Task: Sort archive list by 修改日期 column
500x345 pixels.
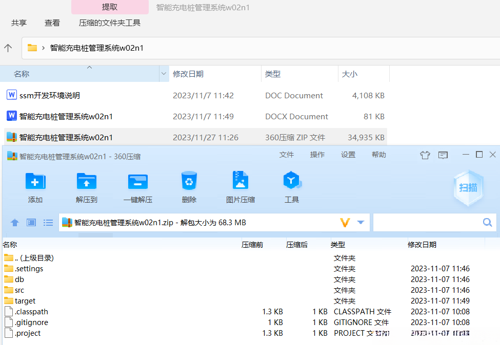Action: click(x=422, y=245)
